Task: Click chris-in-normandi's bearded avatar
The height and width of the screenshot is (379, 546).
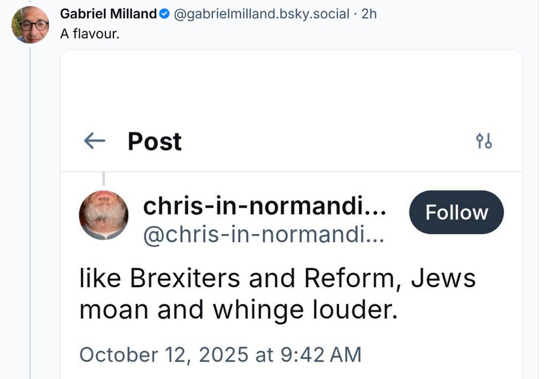Action: 104,215
